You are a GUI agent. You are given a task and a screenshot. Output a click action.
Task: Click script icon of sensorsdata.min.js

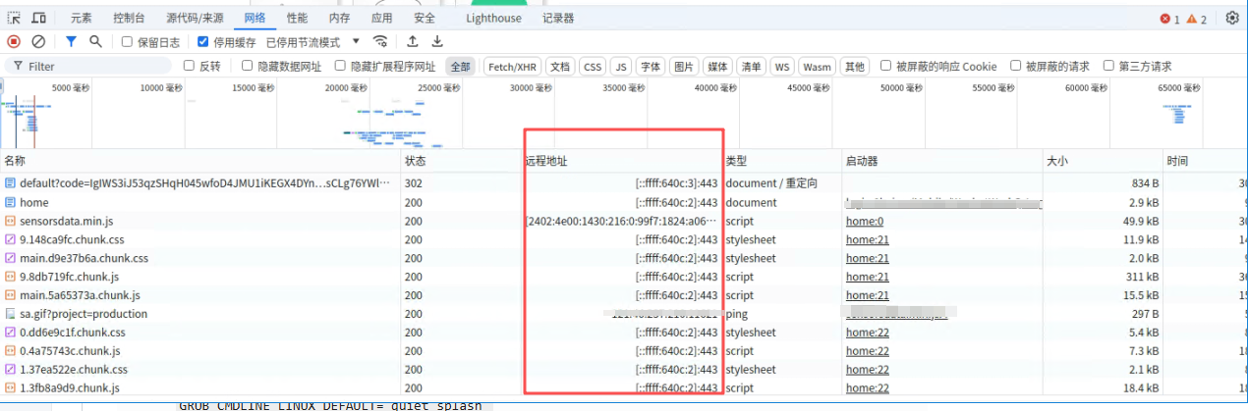click(11, 221)
